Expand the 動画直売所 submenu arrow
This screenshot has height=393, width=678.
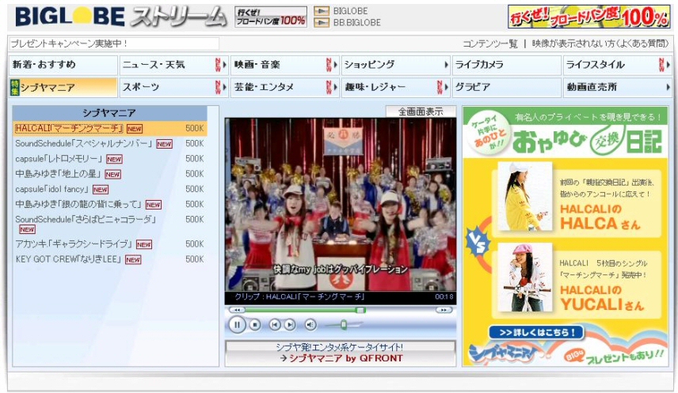(668, 87)
